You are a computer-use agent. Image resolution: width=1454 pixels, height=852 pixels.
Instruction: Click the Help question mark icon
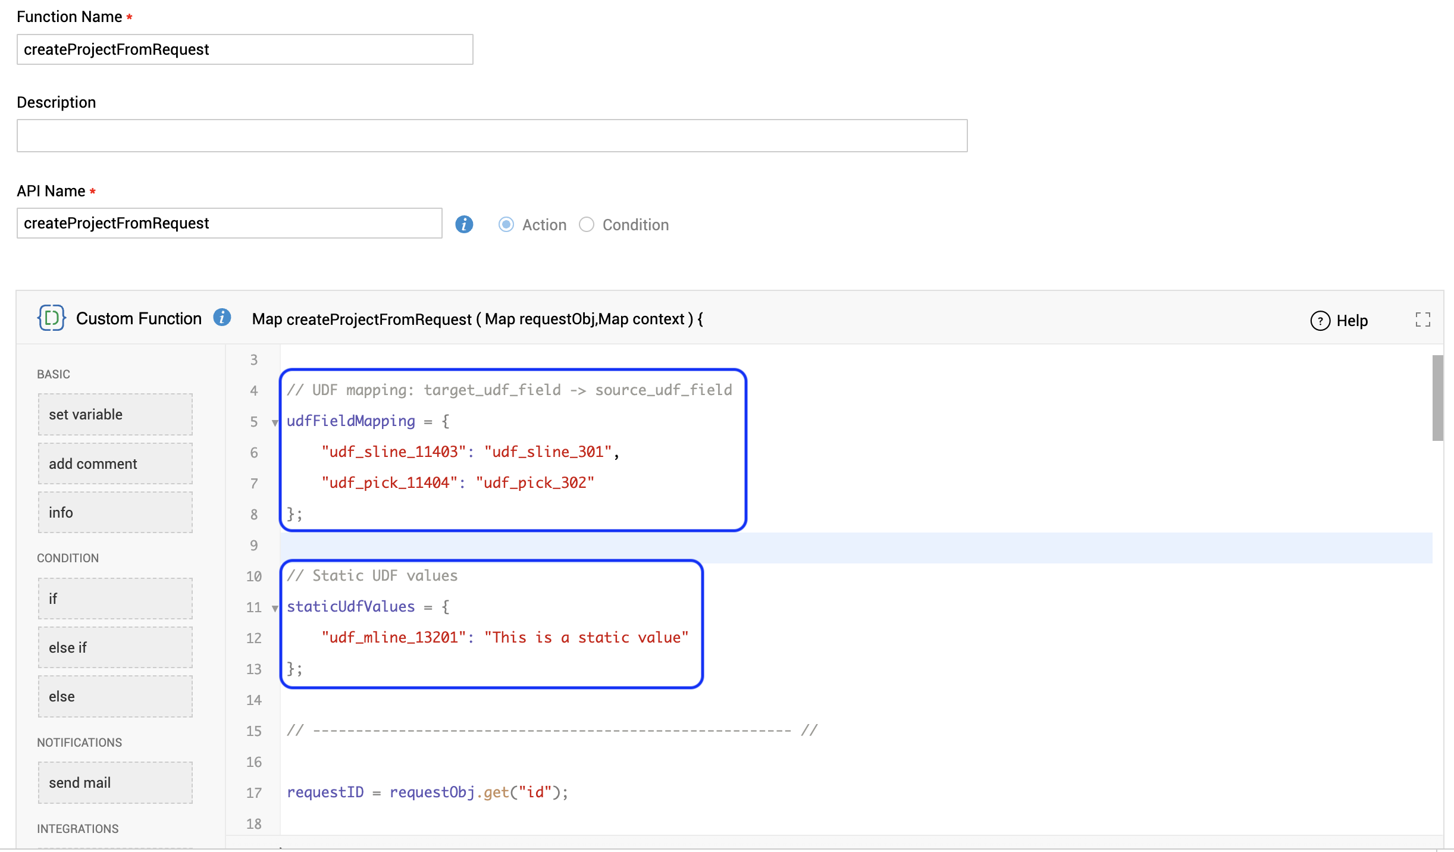tap(1320, 321)
